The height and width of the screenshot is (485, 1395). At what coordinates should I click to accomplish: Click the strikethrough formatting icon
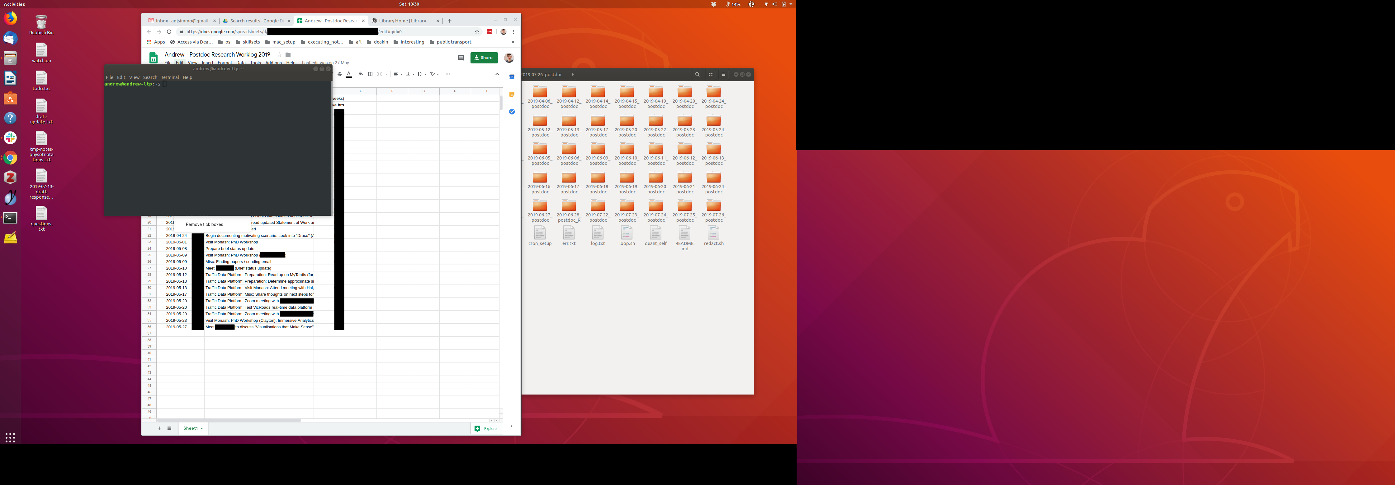[339, 74]
